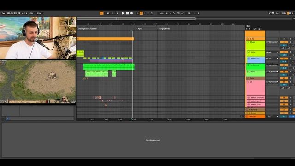Select the A Reverb return track
Image resolution: width=295 pixels, height=166 pixels.
pos(255,110)
